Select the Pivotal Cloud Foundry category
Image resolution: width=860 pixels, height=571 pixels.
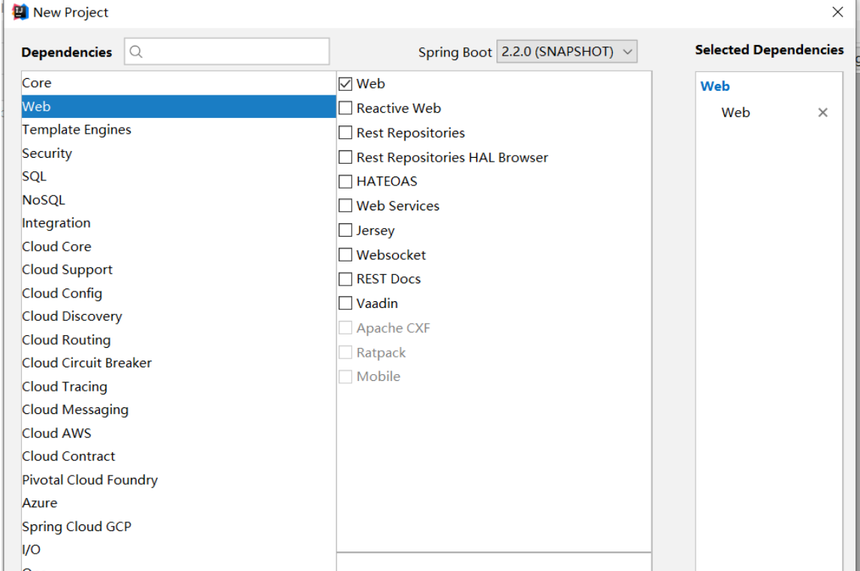(x=179, y=479)
